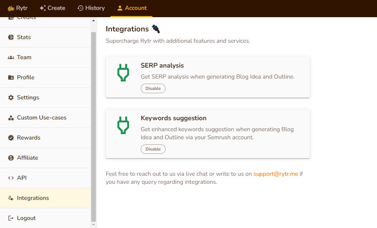Click the Custom Use-cases icon
377x228 pixels.
pyautogui.click(x=10, y=117)
